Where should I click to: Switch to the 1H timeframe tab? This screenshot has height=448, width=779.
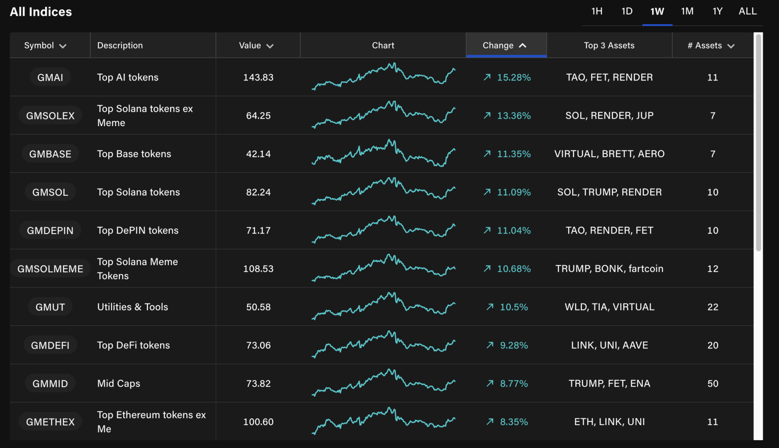click(597, 12)
